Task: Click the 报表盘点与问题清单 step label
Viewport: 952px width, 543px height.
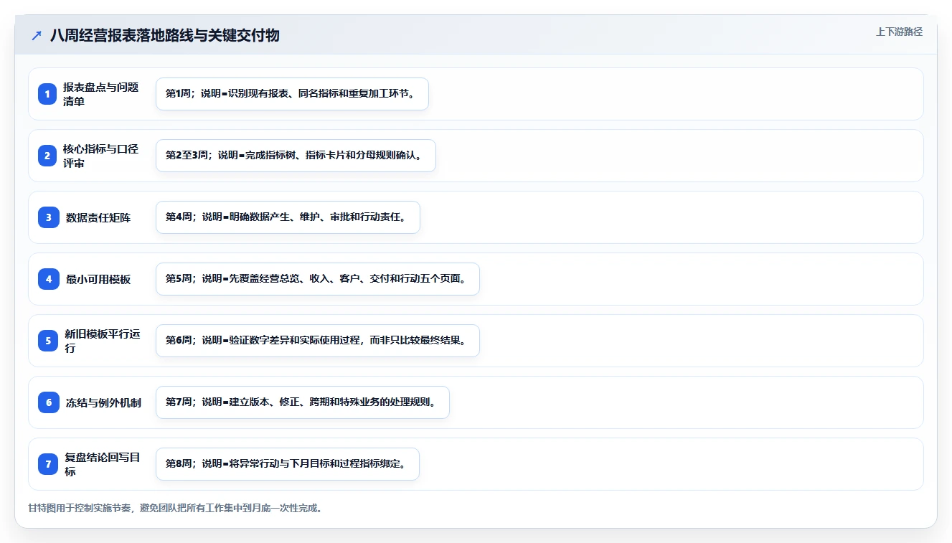Action: click(x=101, y=94)
